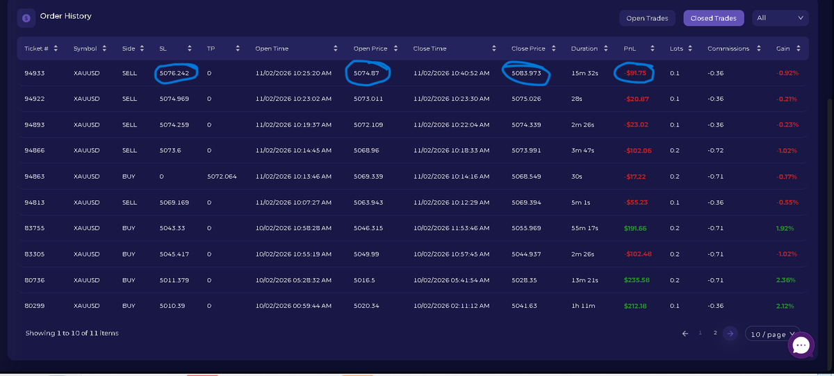Select ticket 94922 cell
Image resolution: width=834 pixels, height=376 pixels.
pyautogui.click(x=35, y=99)
